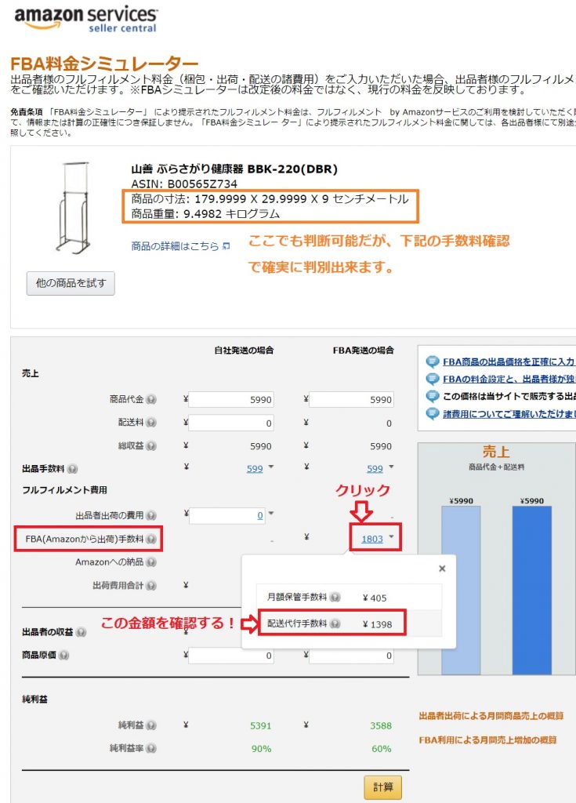Click the light blue ¥5990 sales bar
Screen dimensions: 576x803
coord(461,590)
